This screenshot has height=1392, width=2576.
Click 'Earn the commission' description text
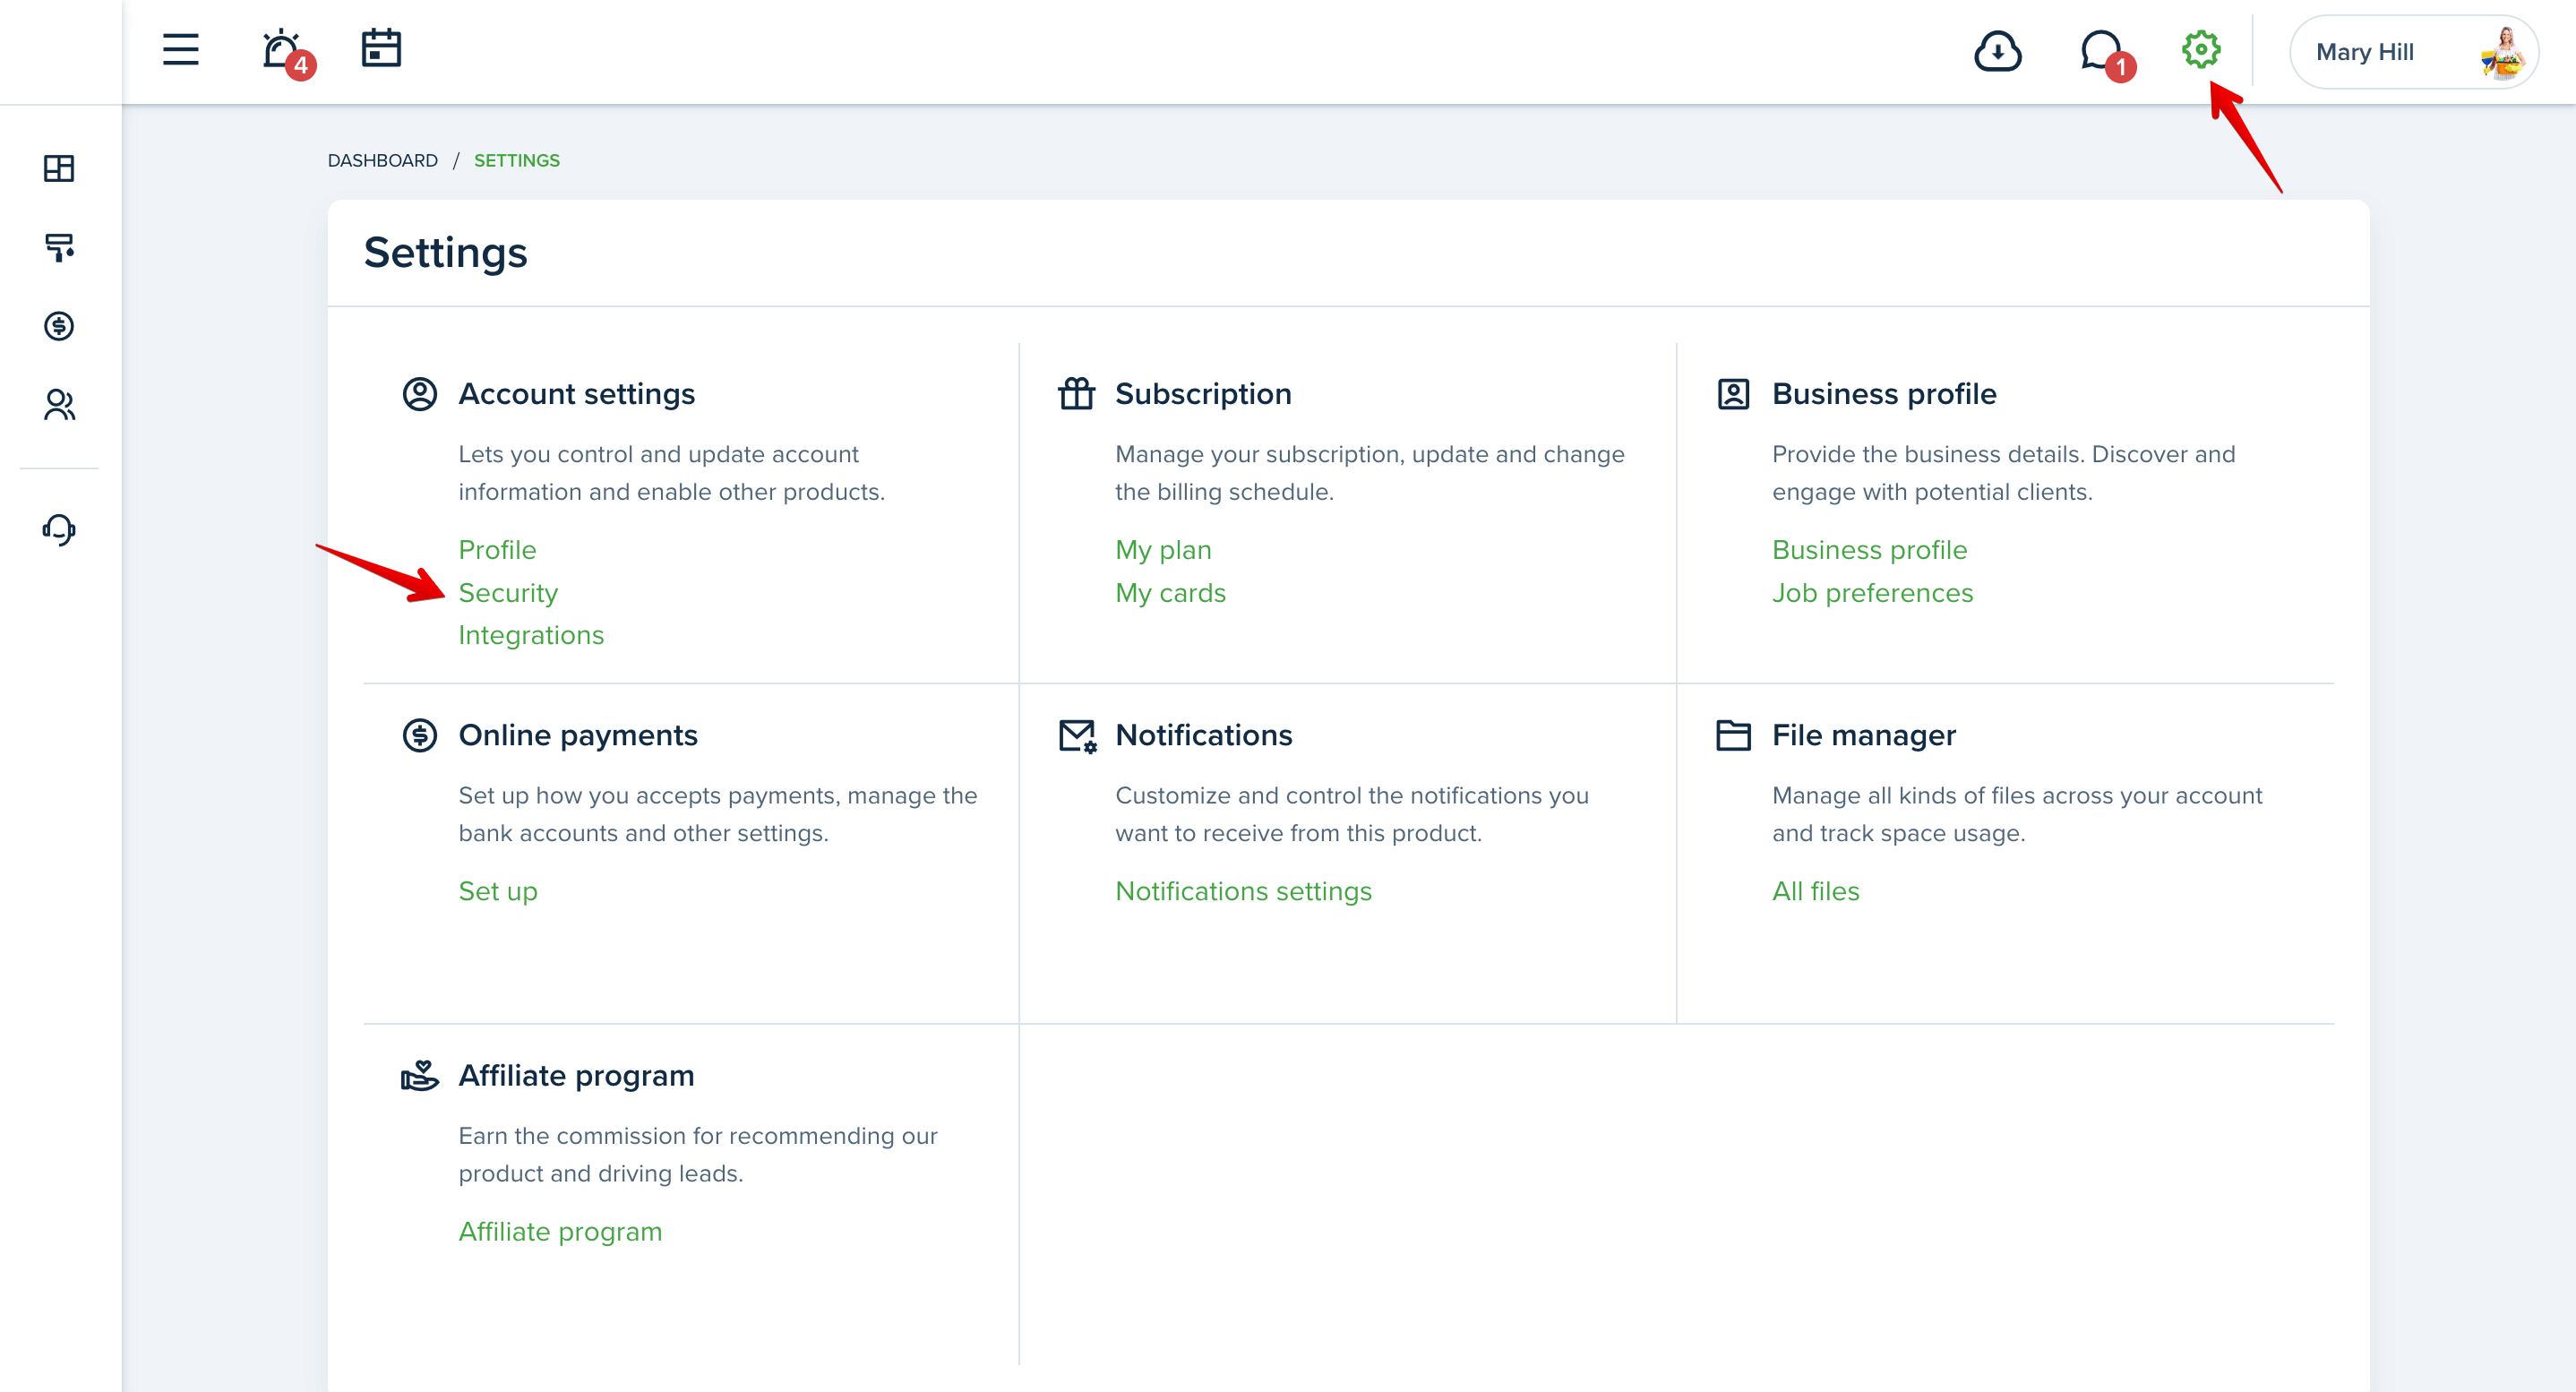pyautogui.click(x=698, y=1155)
